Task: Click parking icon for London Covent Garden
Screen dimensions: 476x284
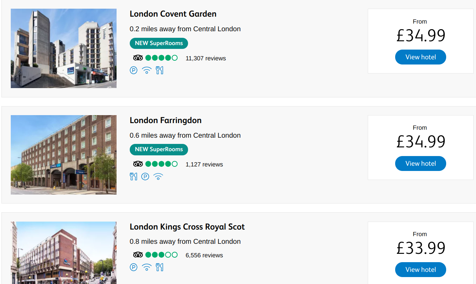Action: tap(134, 70)
